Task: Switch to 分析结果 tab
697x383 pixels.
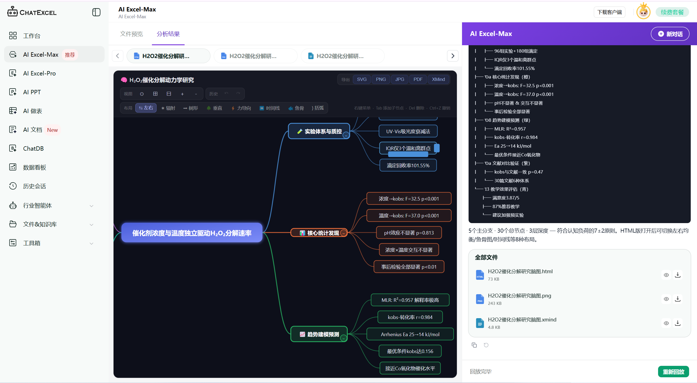Action: (x=168, y=34)
